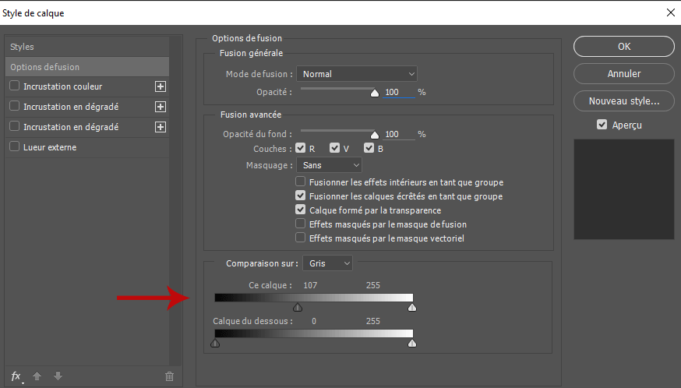The width and height of the screenshot is (681, 388).
Task: Open the Comparaison sur Gris dropdown
Action: [x=327, y=263]
